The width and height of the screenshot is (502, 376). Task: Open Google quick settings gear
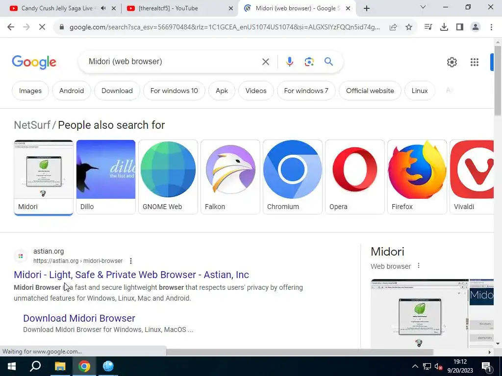(452, 62)
